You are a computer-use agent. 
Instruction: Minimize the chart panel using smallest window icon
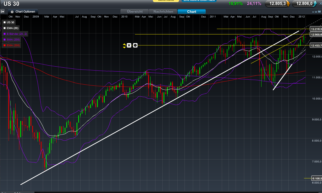coord(313,12)
